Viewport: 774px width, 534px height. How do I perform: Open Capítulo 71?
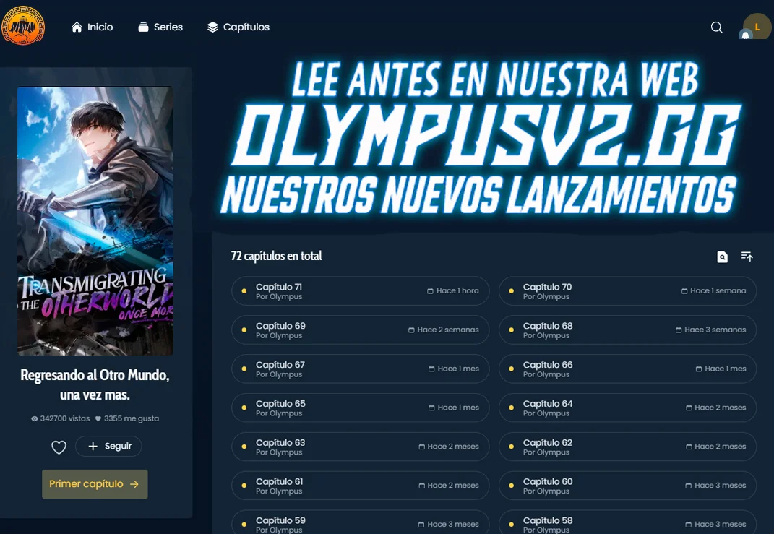pyautogui.click(x=361, y=291)
